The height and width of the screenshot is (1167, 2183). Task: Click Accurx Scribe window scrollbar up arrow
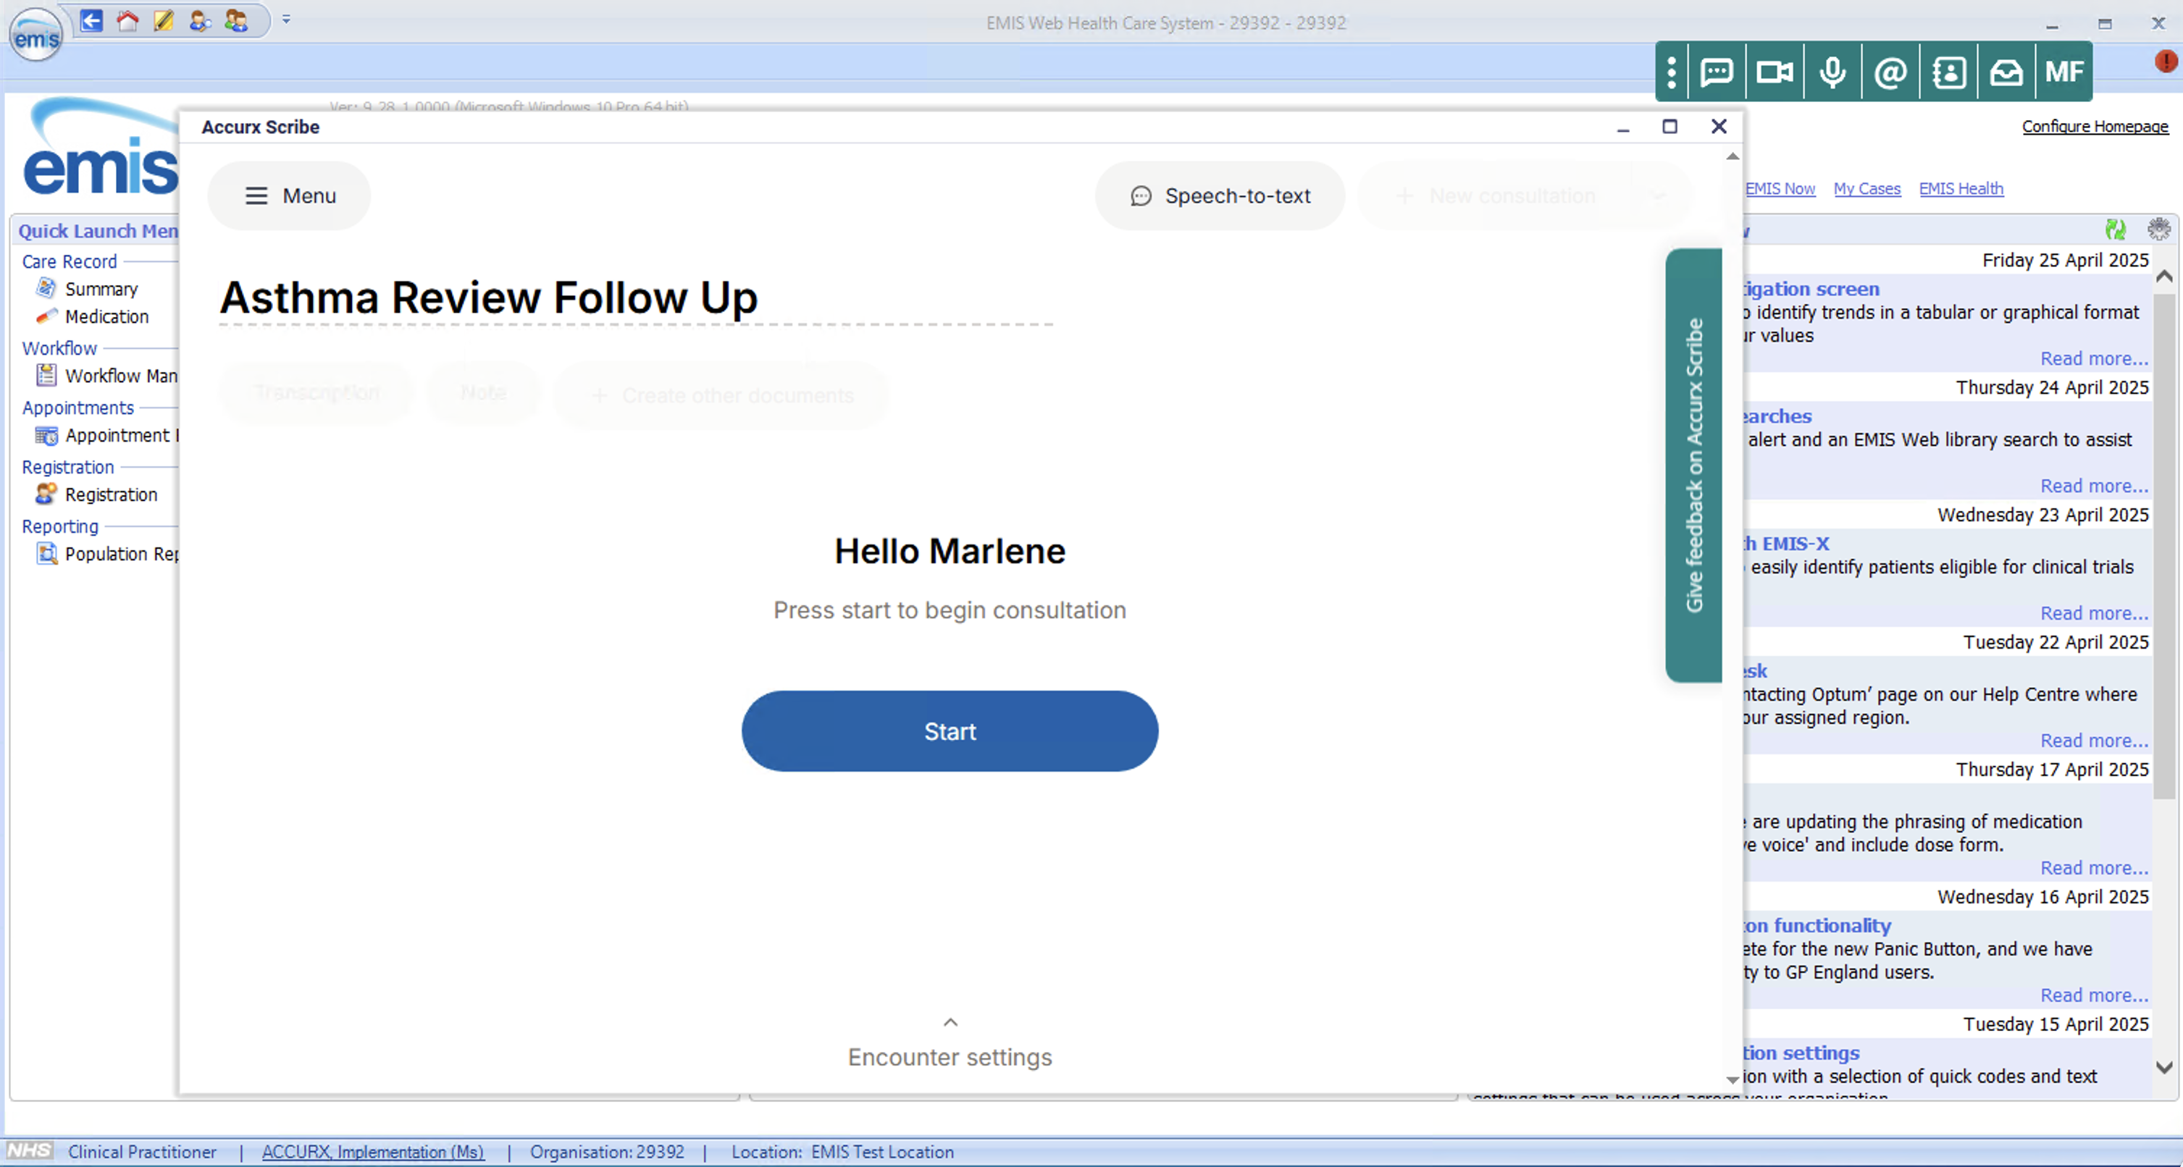click(x=1732, y=156)
